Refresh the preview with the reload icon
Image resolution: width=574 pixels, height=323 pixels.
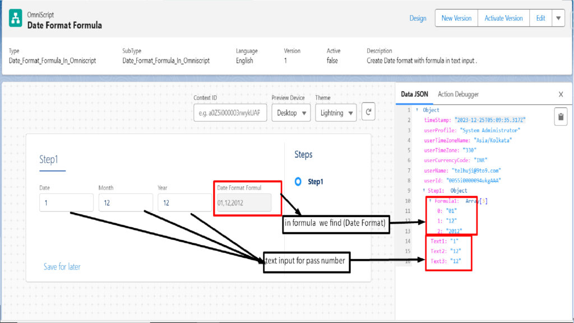pyautogui.click(x=368, y=112)
